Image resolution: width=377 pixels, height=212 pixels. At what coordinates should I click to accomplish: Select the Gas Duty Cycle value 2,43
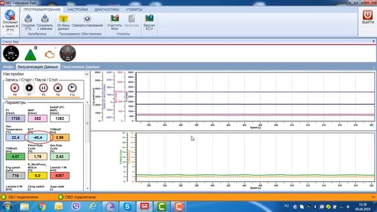(59, 157)
